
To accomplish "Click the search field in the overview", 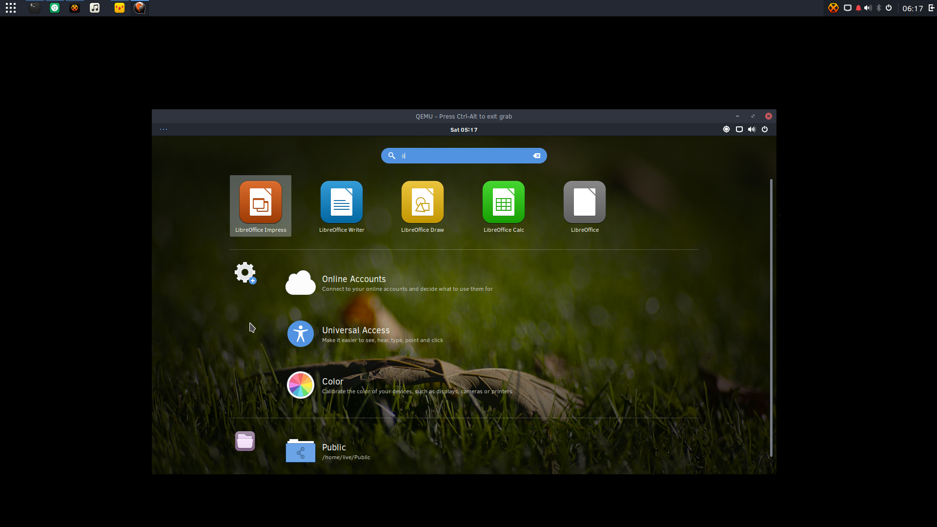I will coord(464,156).
